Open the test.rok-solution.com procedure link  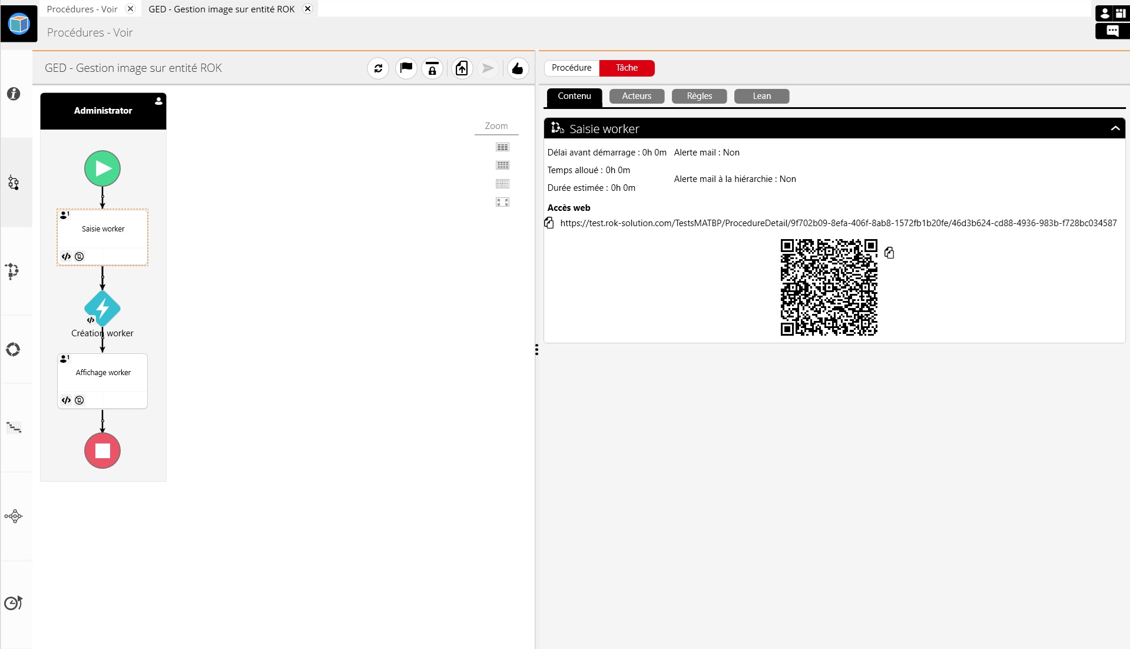pyautogui.click(x=838, y=223)
